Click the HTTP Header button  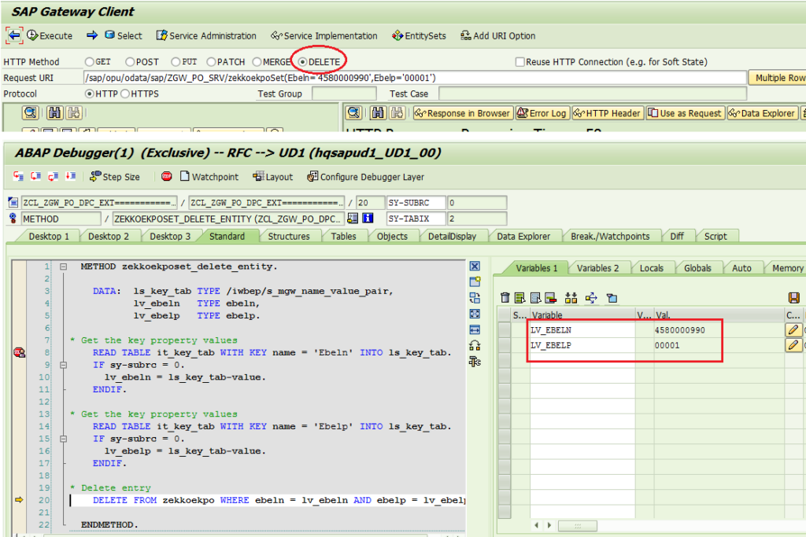607,113
